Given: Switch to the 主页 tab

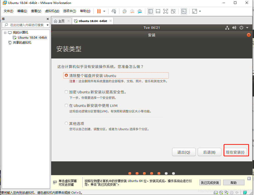Looking at the screenshot, I should tap(61, 21).
